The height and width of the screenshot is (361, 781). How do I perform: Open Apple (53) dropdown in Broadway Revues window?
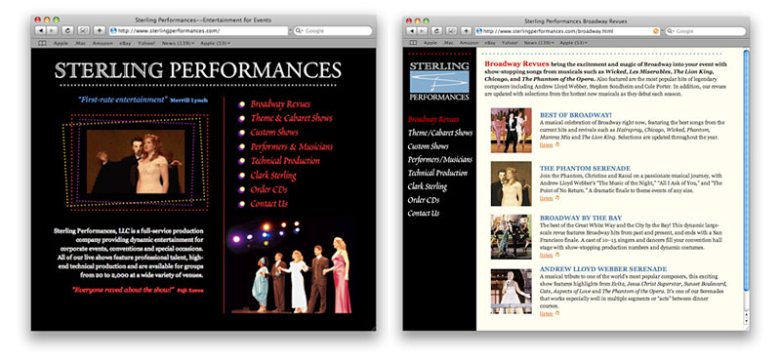pyautogui.click(x=573, y=43)
